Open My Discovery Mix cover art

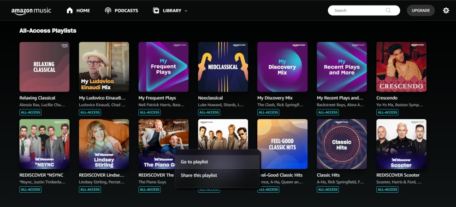tap(282, 67)
